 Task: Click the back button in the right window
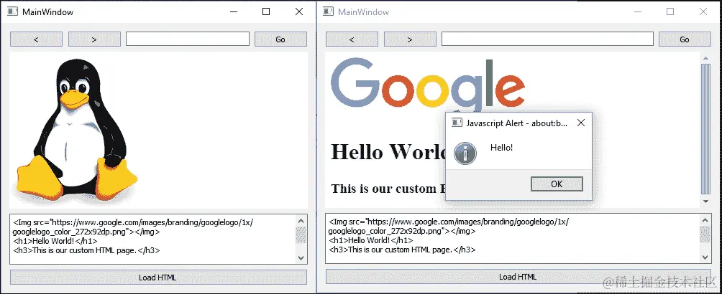[x=352, y=39]
